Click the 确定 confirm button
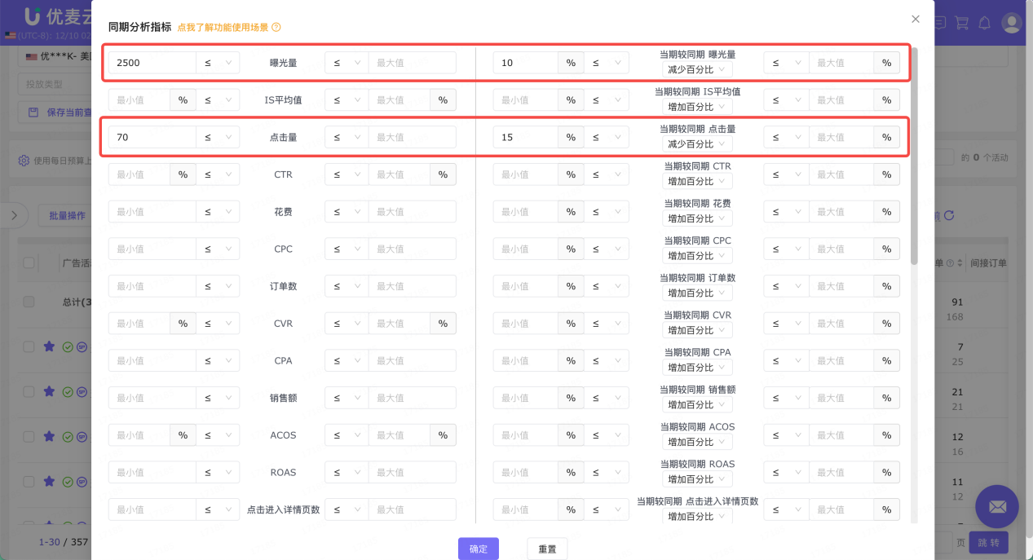Viewport: 1033px width, 560px height. 478,549
